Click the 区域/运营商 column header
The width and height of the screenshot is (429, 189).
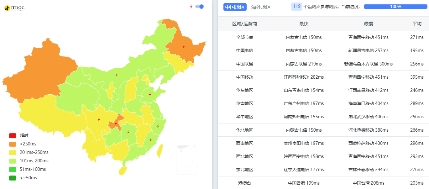click(x=245, y=24)
